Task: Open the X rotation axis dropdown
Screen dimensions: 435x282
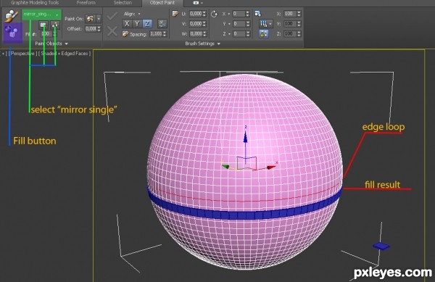Action: [x=229, y=14]
